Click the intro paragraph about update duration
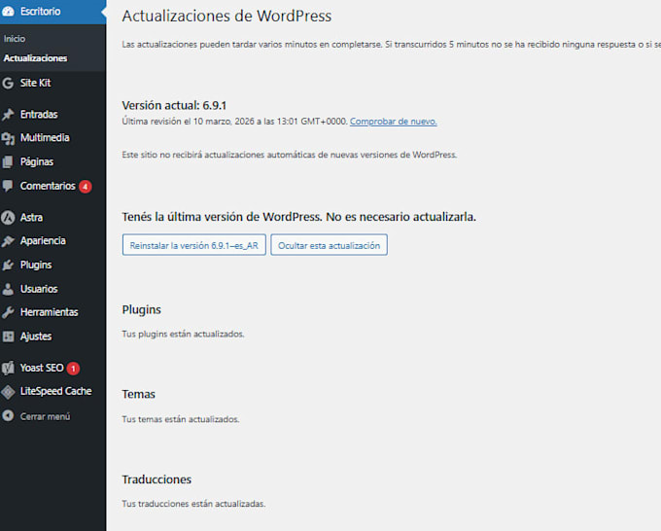Screen dimensions: 661x531 pyautogui.click(x=391, y=45)
